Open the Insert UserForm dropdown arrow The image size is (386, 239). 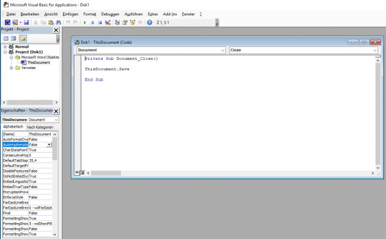click(x=21, y=23)
